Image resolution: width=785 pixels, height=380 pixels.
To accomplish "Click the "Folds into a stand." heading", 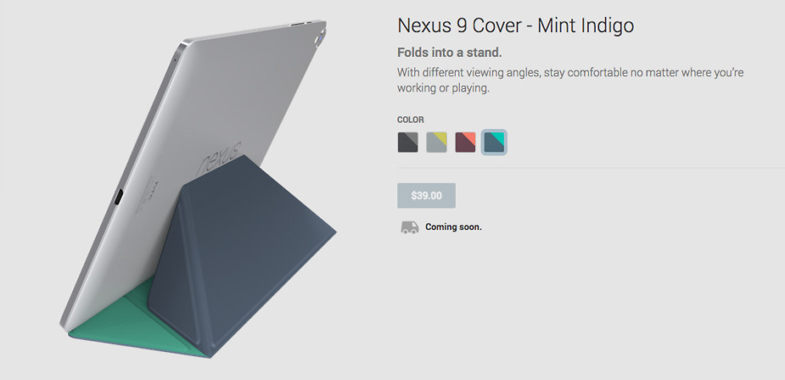I will [x=449, y=53].
